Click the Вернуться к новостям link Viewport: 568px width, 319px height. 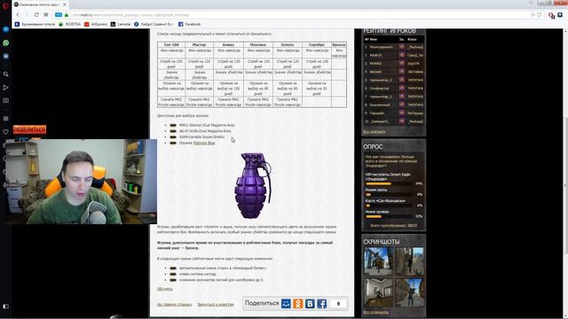216,305
